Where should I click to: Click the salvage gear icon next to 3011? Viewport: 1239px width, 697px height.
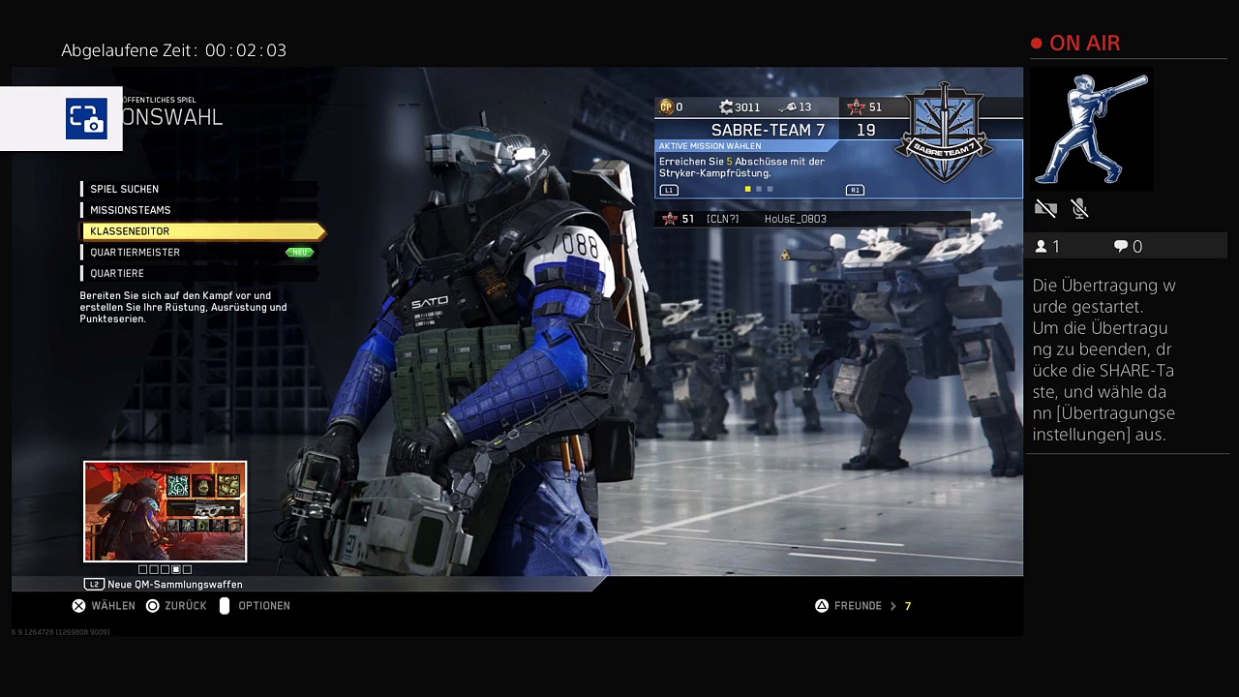point(726,106)
